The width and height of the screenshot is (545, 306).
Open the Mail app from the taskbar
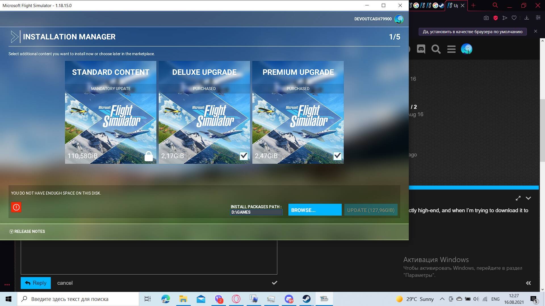[201, 299]
